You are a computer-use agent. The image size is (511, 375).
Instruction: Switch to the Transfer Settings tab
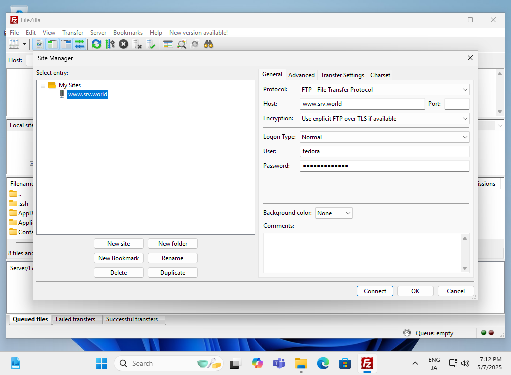(342, 75)
